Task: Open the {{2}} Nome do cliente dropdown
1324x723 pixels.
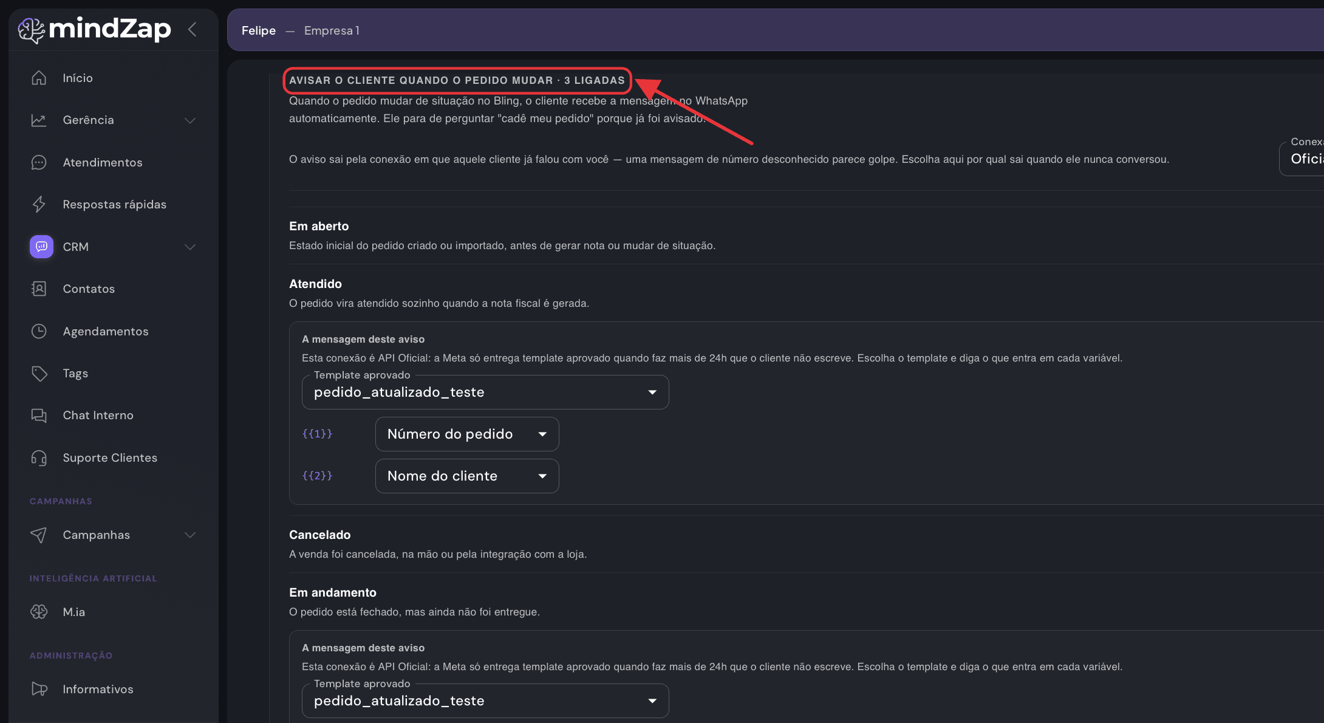Action: [467, 476]
